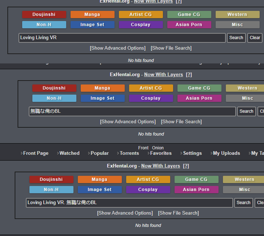Toggle Artist CG category in the middle search panel
The height and width of the screenshot is (236, 264).
coord(151,88)
